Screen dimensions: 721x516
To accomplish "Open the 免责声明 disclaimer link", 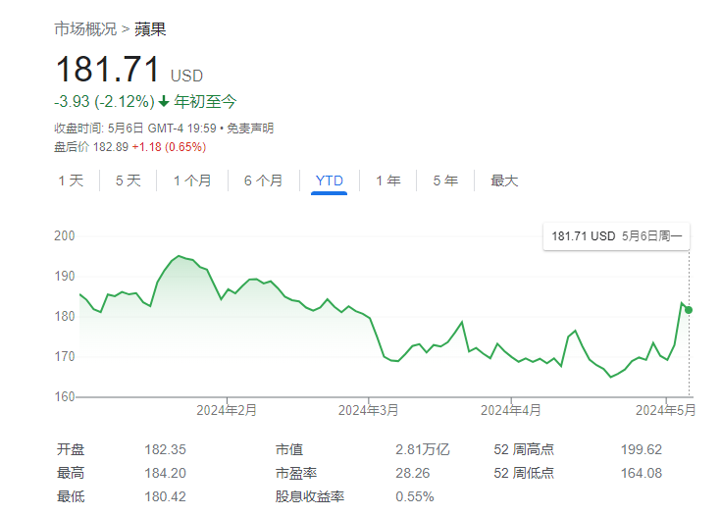I will (250, 128).
